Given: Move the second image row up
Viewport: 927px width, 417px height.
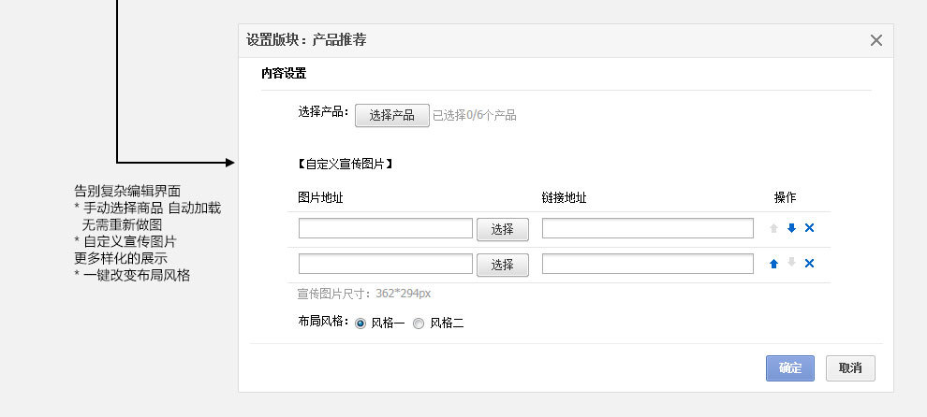Looking at the screenshot, I should [773, 264].
